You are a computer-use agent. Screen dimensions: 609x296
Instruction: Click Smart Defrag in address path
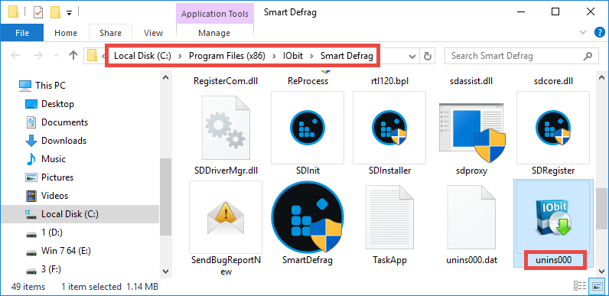(347, 56)
